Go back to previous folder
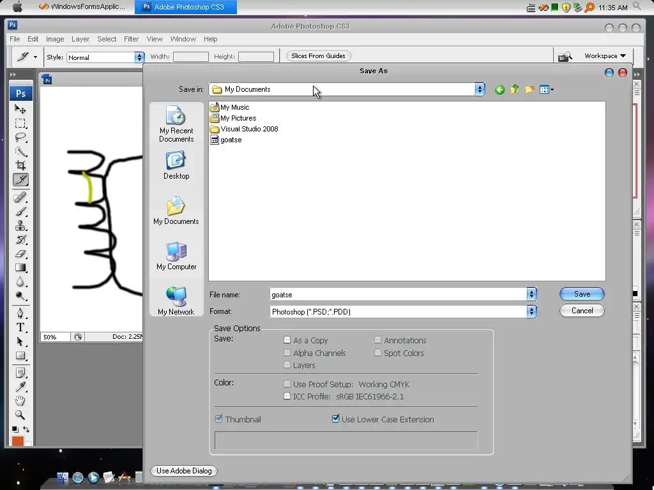 click(499, 89)
